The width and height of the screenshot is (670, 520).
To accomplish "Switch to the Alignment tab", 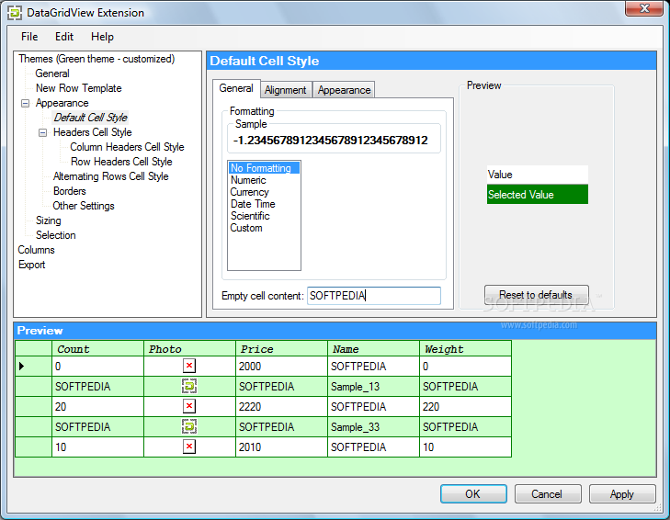I will 286,90.
